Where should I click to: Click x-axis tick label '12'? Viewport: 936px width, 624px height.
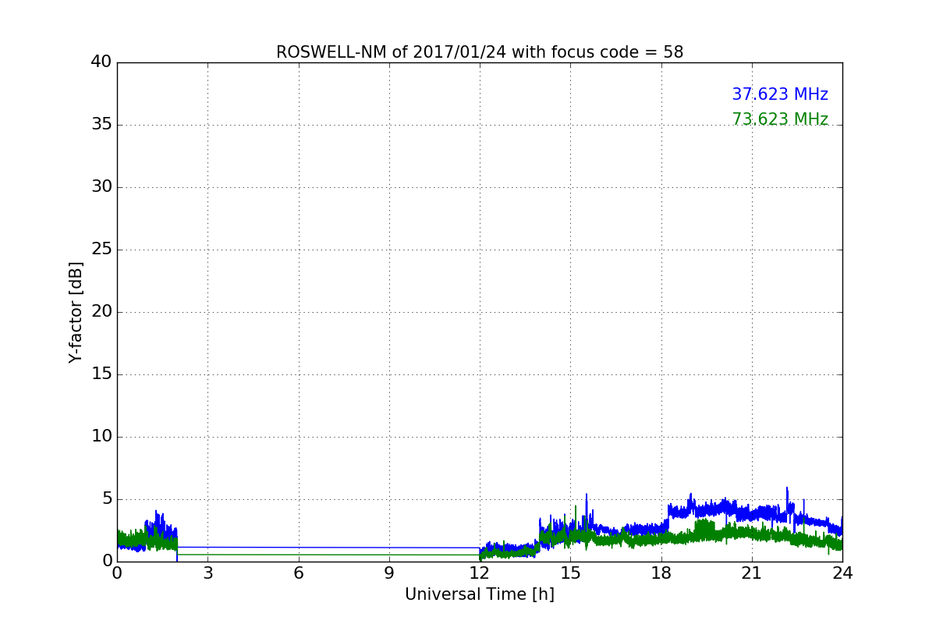click(x=480, y=573)
